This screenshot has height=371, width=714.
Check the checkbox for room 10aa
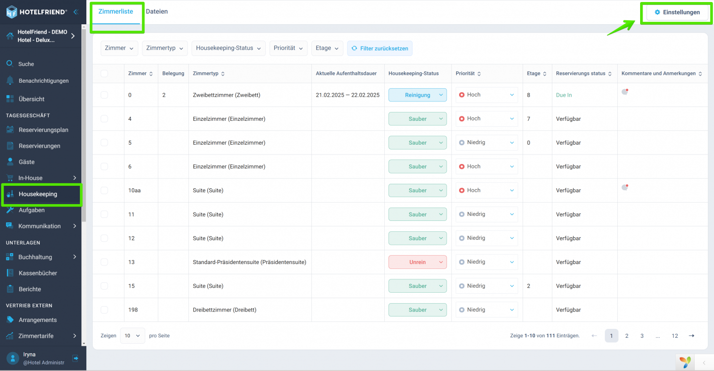pos(104,190)
